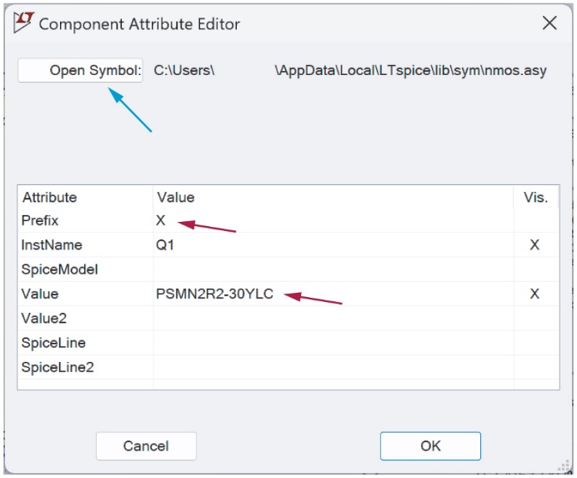Click the empty SpiceModel value field
Viewport: 577px width, 478px height.
click(332, 269)
